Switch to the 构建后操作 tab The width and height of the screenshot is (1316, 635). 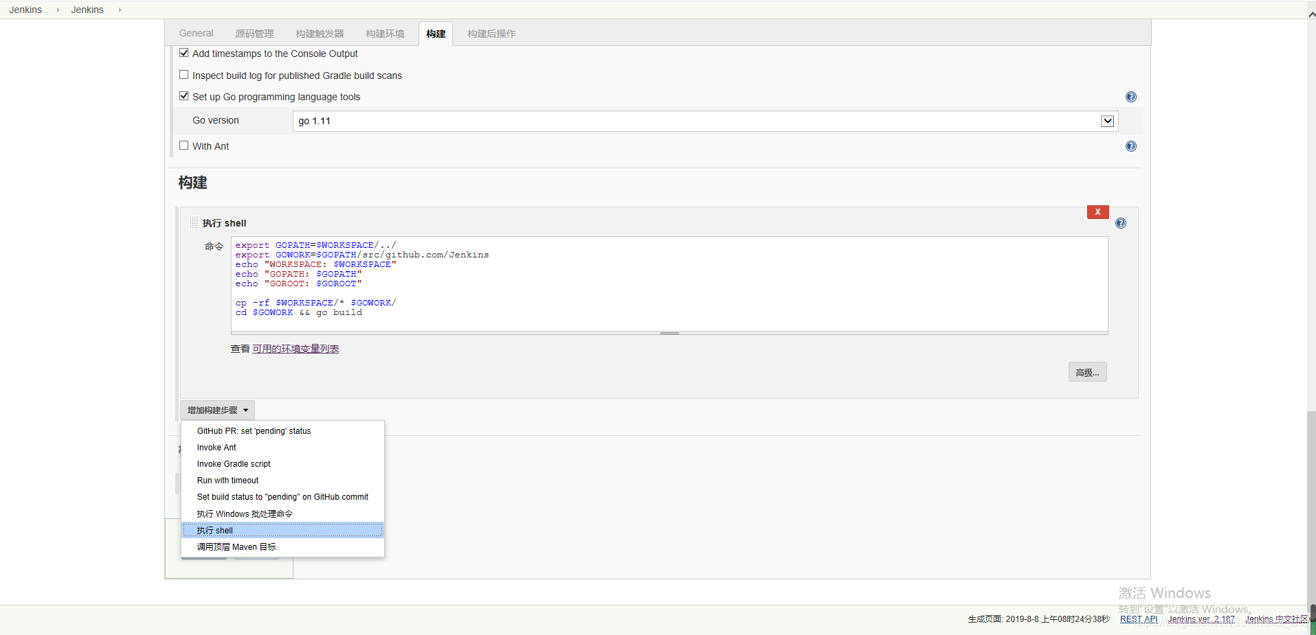tap(491, 33)
